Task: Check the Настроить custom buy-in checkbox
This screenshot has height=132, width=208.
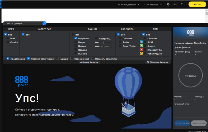Action: pyautogui.click(x=96, y=38)
